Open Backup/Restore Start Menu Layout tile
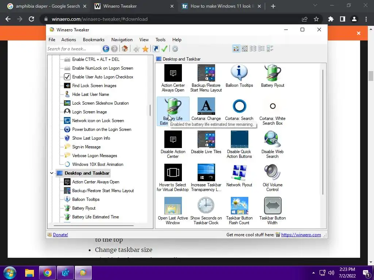This screenshot has width=374, height=280. pyautogui.click(x=206, y=78)
